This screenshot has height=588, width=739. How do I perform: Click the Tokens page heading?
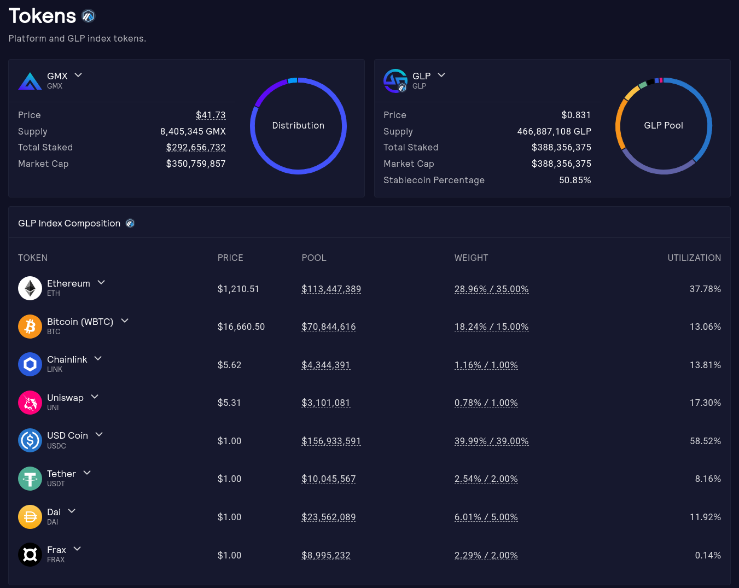pyautogui.click(x=42, y=16)
